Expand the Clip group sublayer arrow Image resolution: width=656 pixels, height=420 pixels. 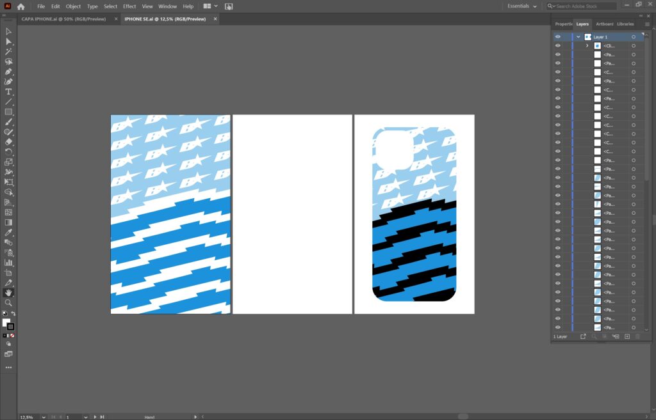[587, 46]
